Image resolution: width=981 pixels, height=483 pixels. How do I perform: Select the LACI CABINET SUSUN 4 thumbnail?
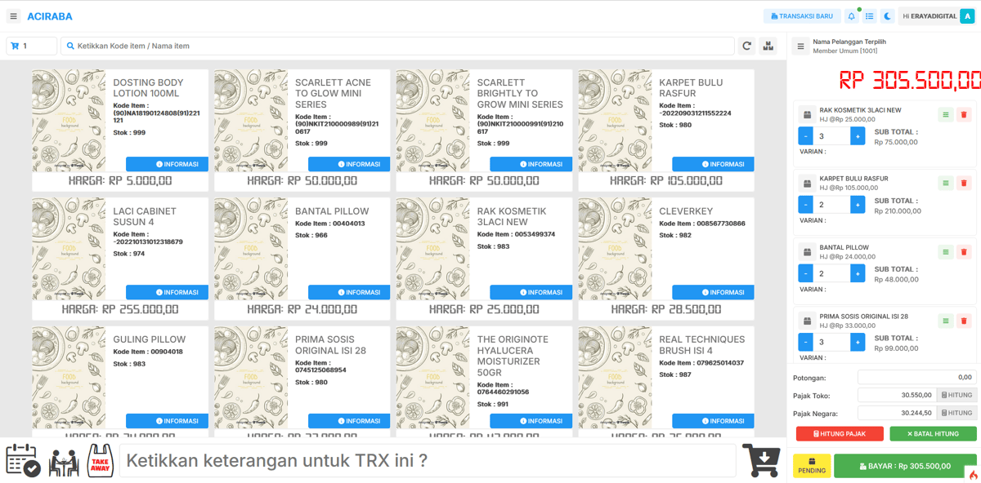(69, 249)
